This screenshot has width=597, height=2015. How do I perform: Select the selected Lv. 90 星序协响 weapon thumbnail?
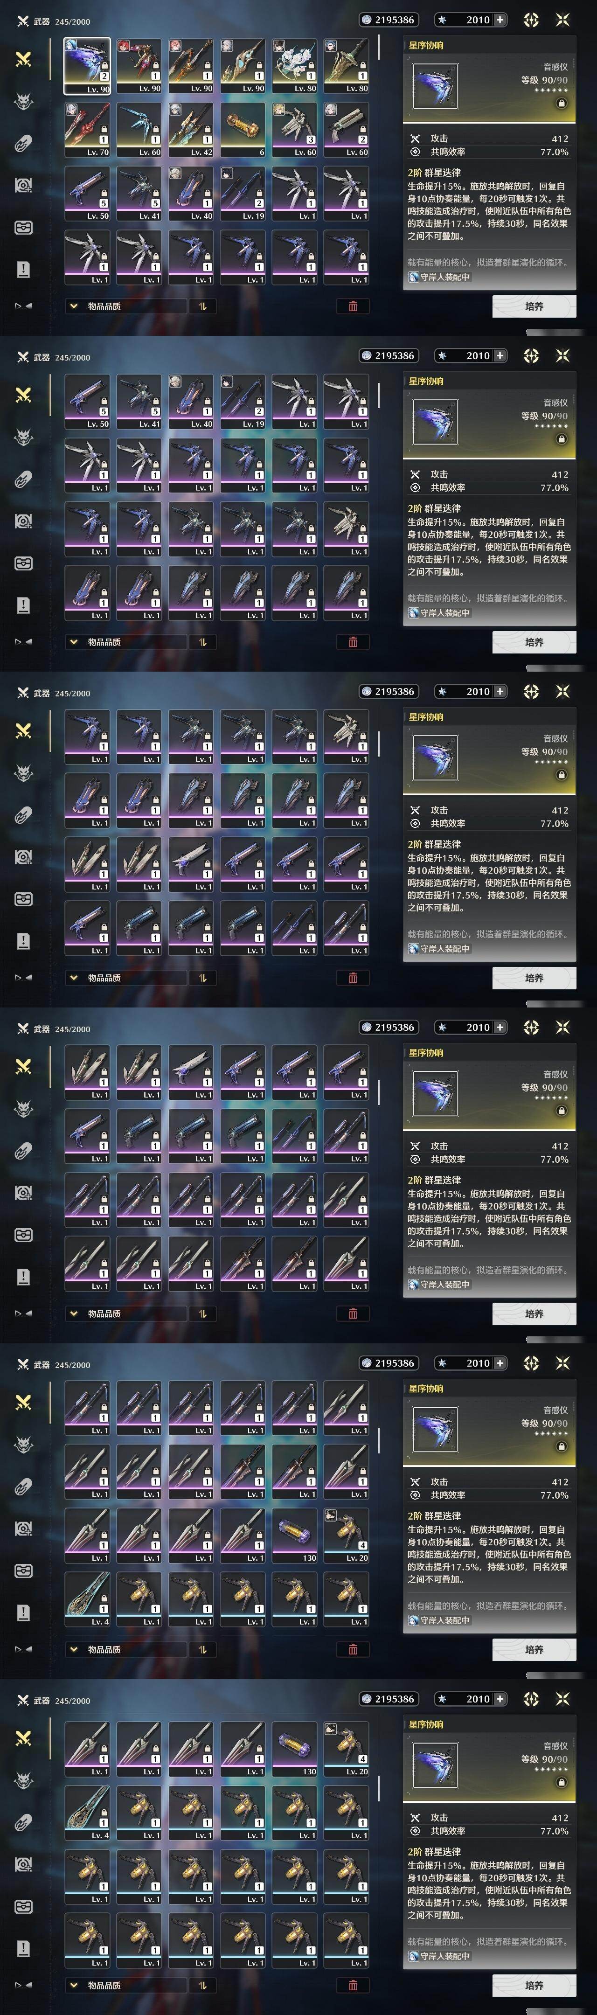[87, 67]
